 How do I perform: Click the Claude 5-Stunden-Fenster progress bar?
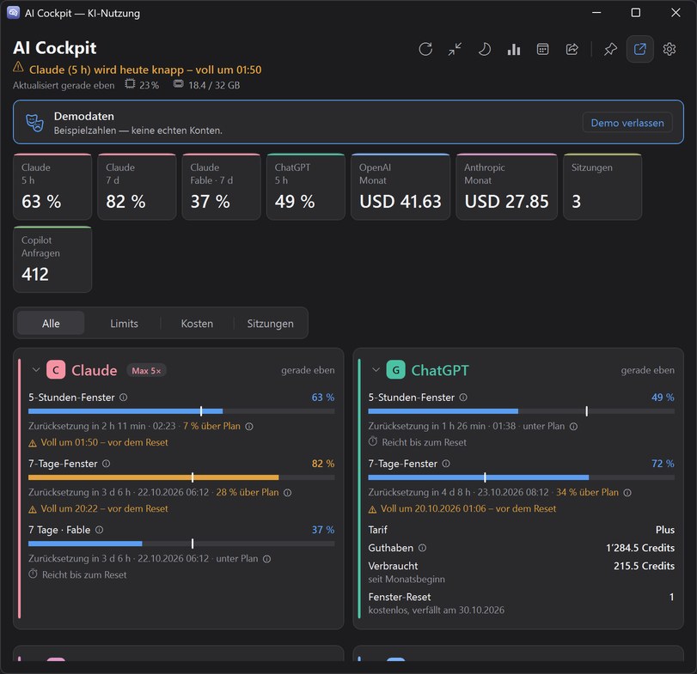pyautogui.click(x=181, y=411)
